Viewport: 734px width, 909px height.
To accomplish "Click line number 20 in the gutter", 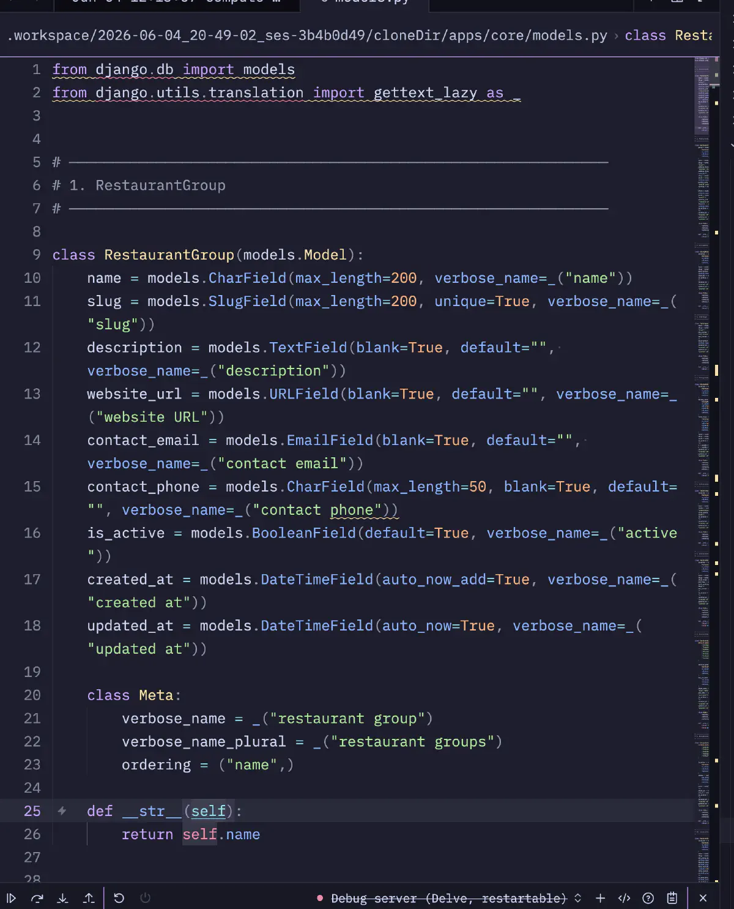I will (32, 695).
